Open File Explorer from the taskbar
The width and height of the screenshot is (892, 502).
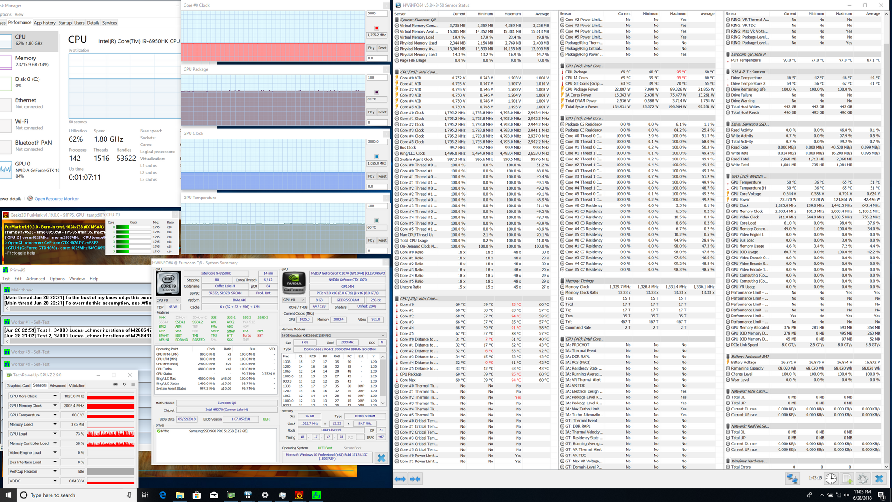180,495
